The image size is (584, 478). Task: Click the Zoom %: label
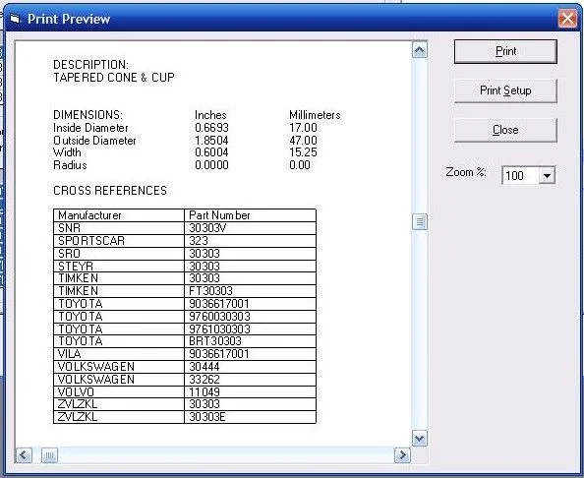point(466,172)
